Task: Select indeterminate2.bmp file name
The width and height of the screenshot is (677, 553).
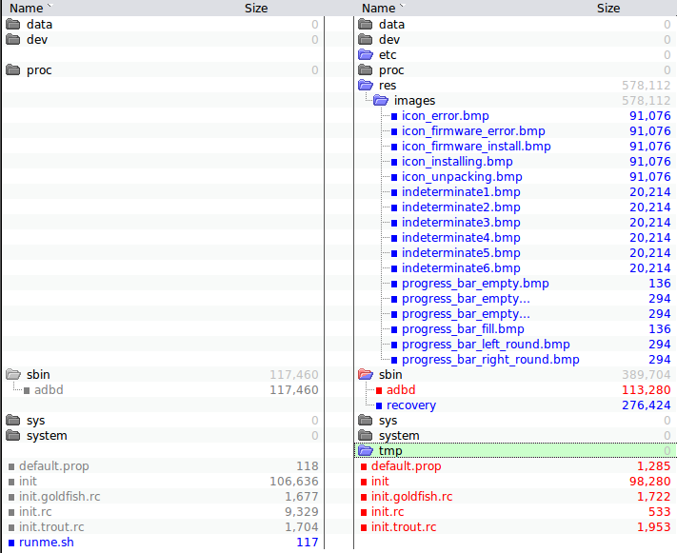Action: pos(461,207)
